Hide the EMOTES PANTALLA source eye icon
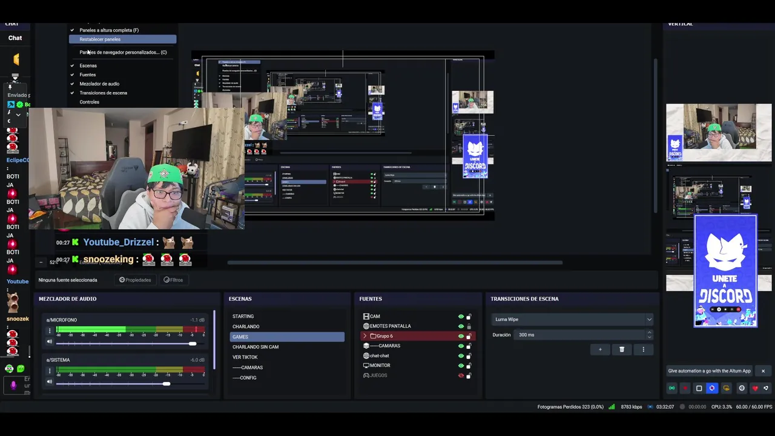775x436 pixels. tap(461, 326)
